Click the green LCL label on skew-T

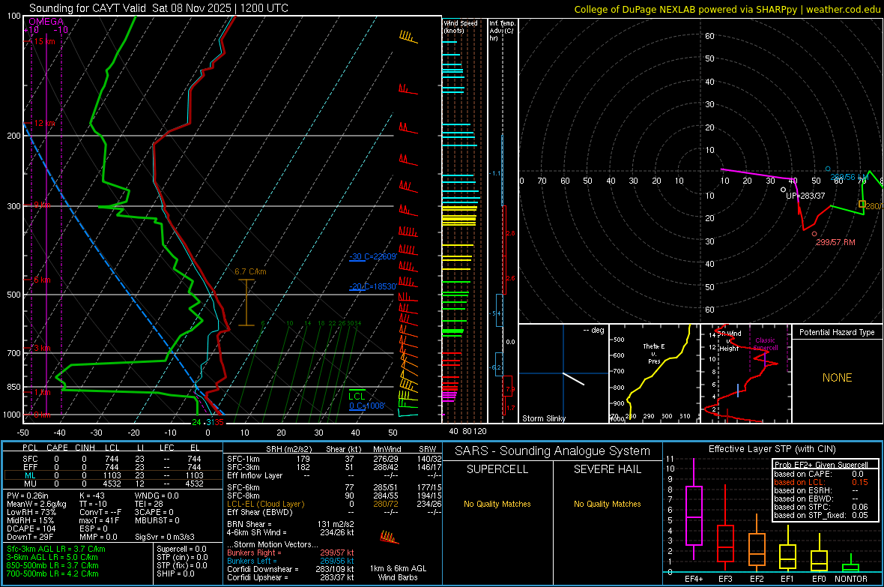click(357, 397)
